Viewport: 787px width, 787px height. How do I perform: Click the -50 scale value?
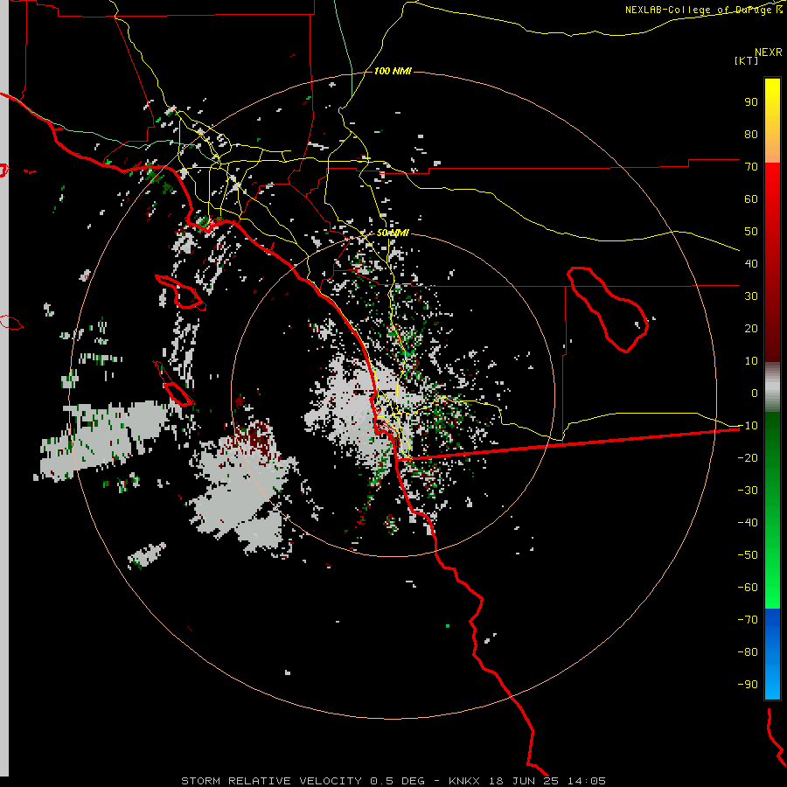(748, 554)
